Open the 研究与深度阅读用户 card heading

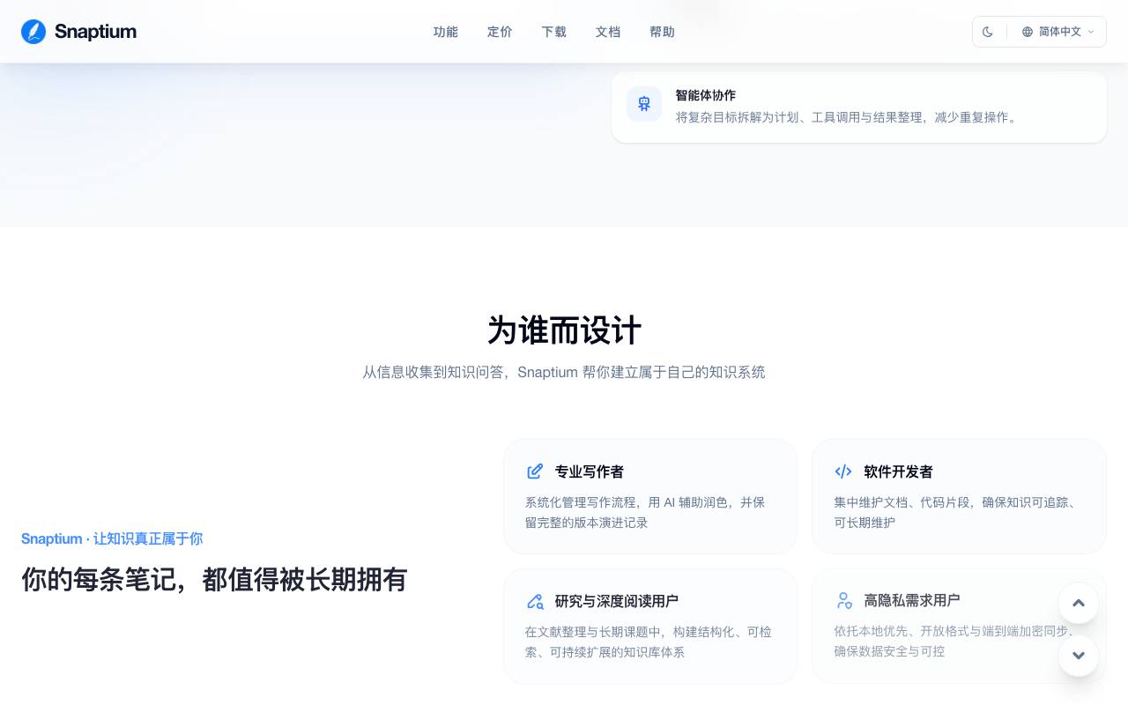point(617,601)
